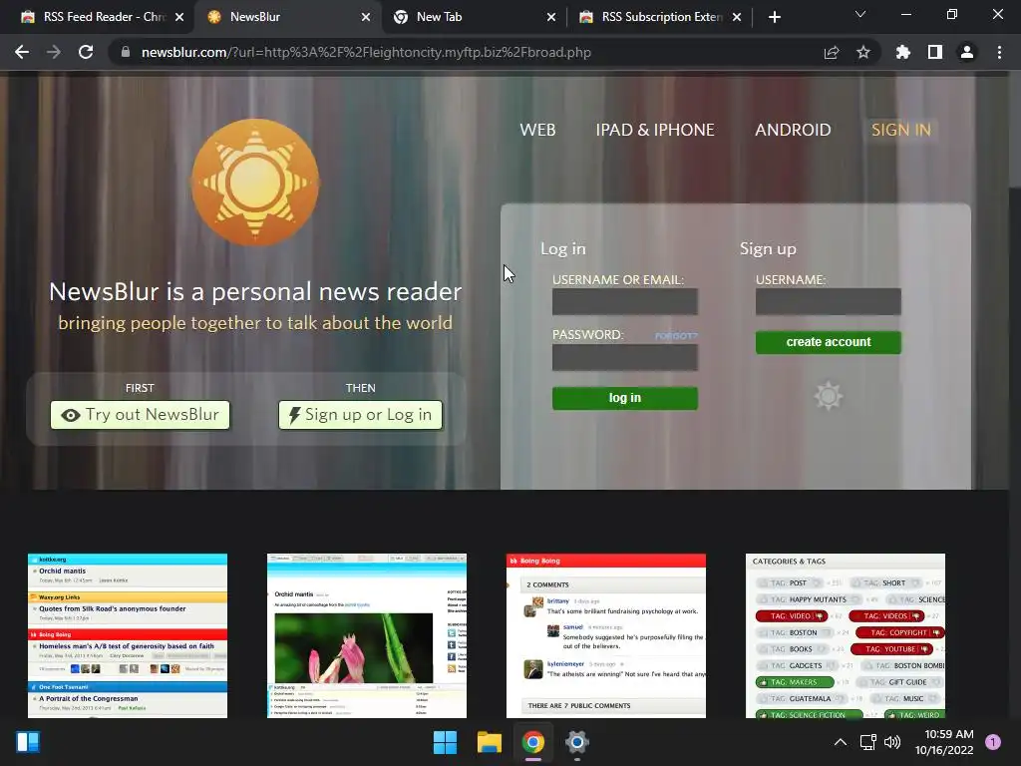1021x766 pixels.
Task: Open the Chrome profile icon
Action: [967, 52]
